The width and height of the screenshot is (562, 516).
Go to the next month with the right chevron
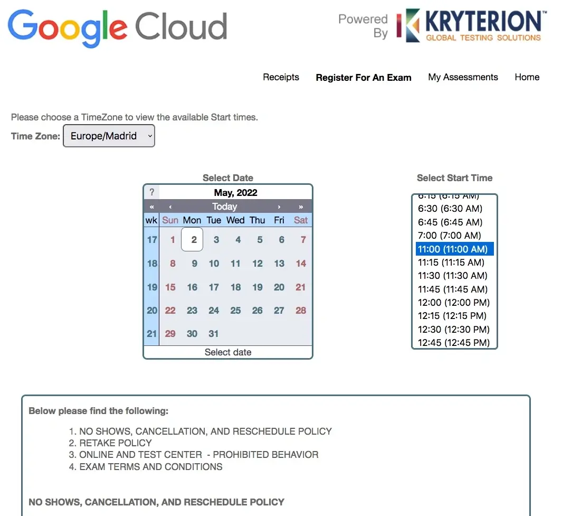(x=279, y=206)
